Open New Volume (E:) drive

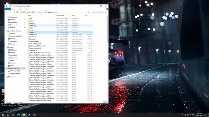(x=15, y=71)
